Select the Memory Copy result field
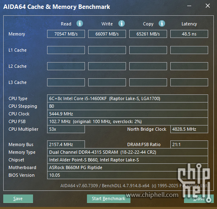 pyautogui.click(x=148, y=34)
